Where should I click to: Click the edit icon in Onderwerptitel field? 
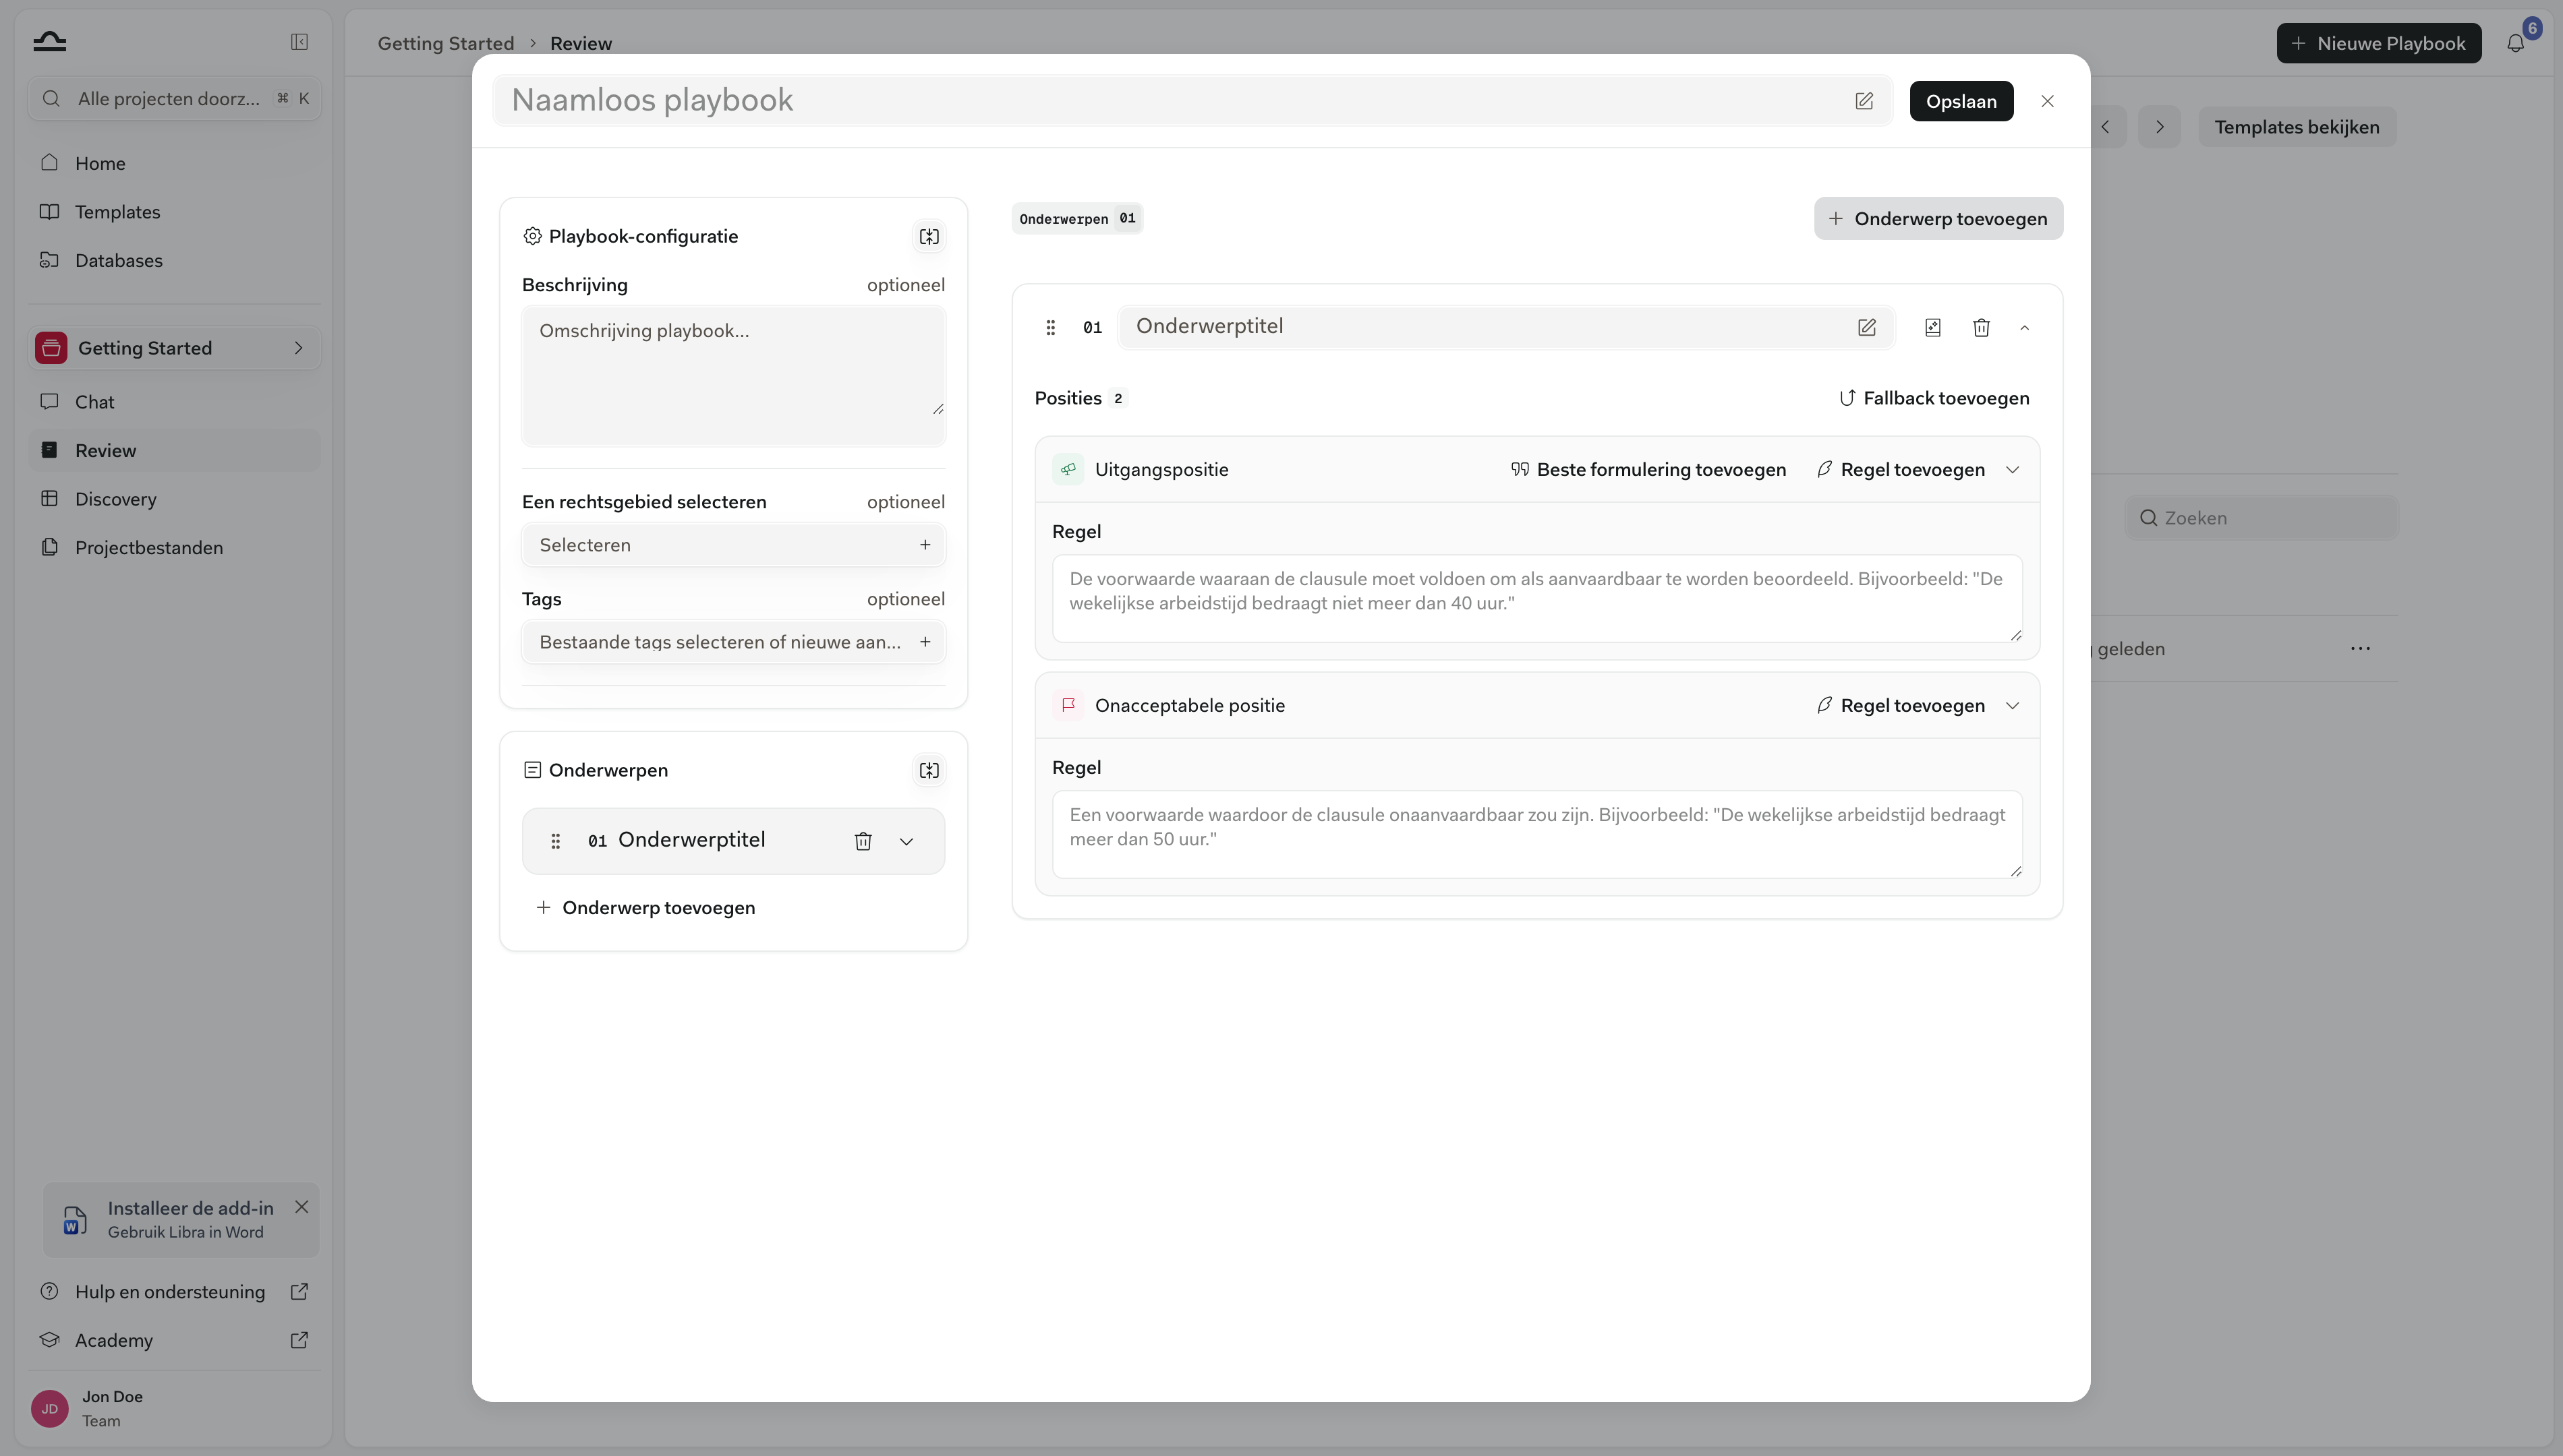[1867, 327]
